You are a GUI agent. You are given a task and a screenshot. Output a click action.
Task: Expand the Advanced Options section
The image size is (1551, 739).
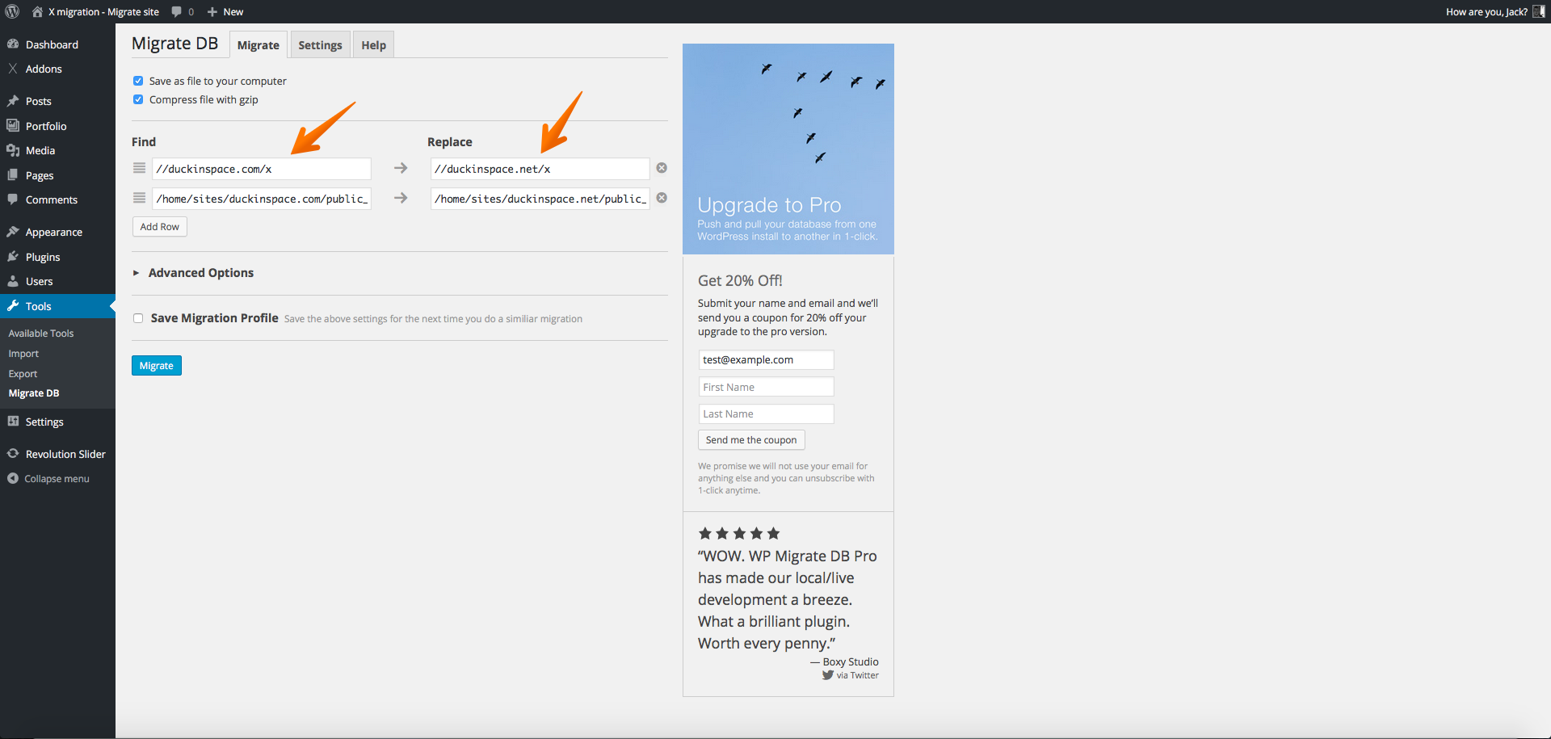(193, 273)
